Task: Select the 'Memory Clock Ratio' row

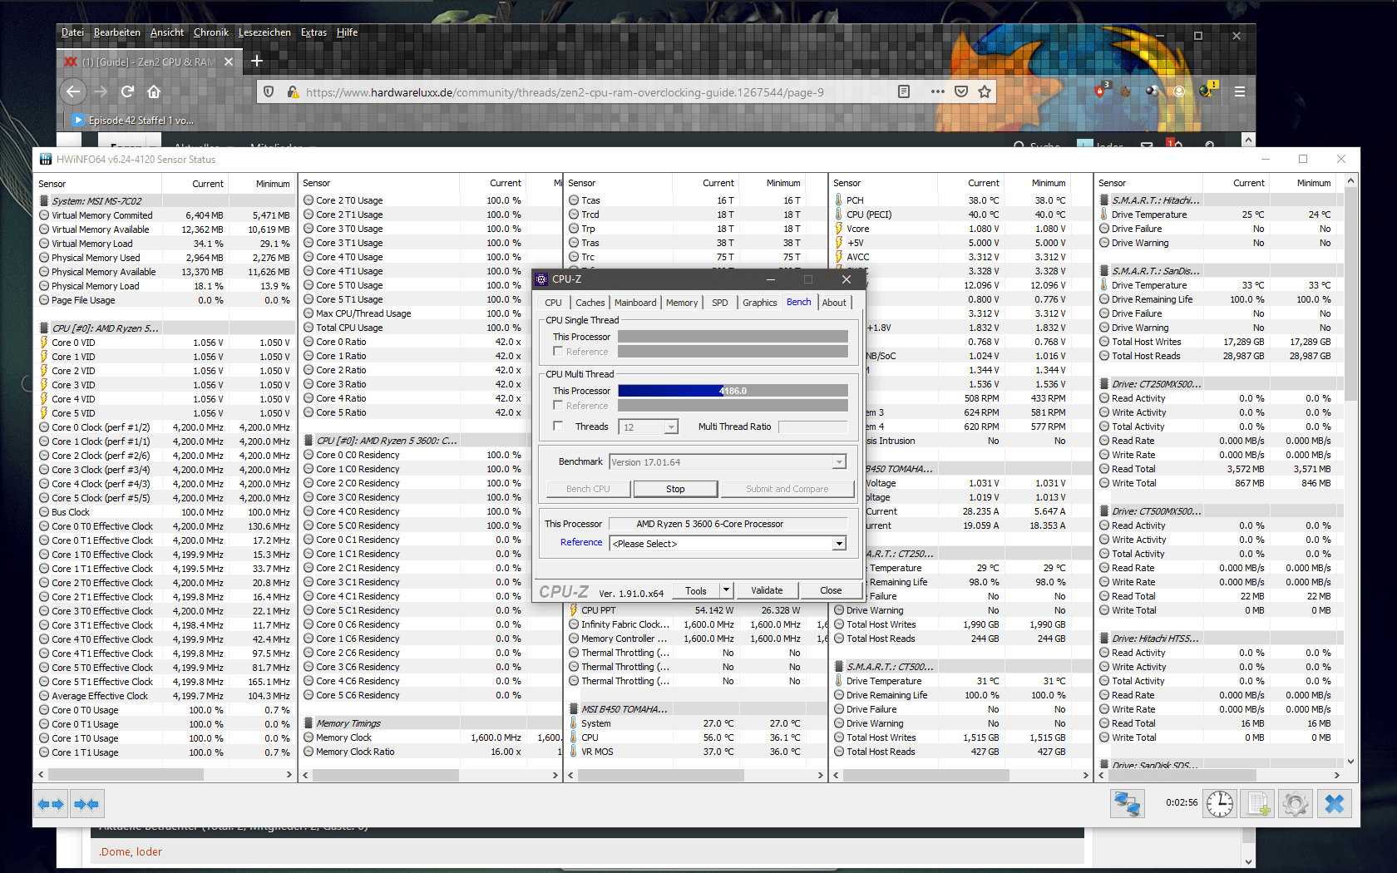Action: click(x=432, y=752)
